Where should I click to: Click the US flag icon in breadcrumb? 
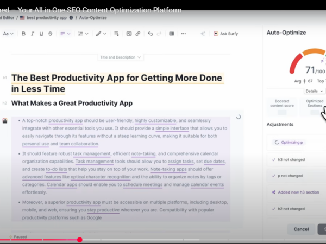[22, 18]
